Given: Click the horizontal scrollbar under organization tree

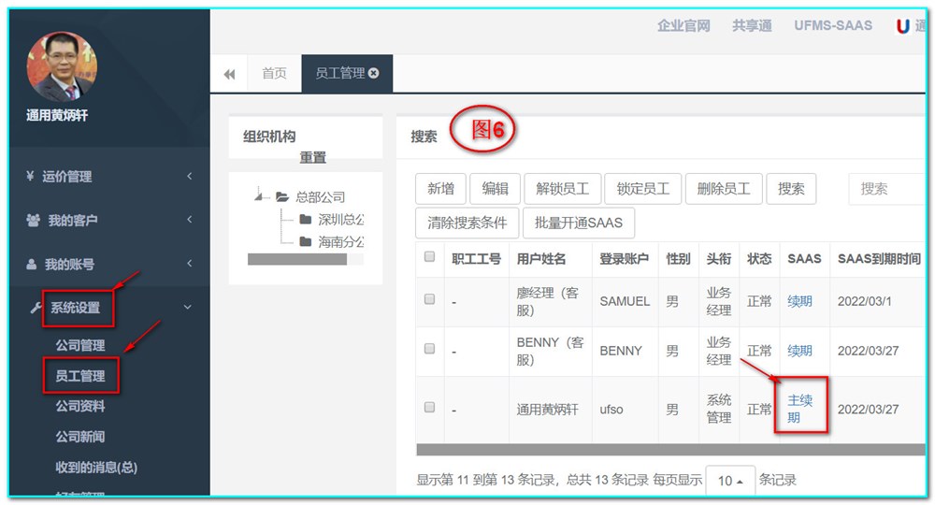Looking at the screenshot, I should click(297, 259).
